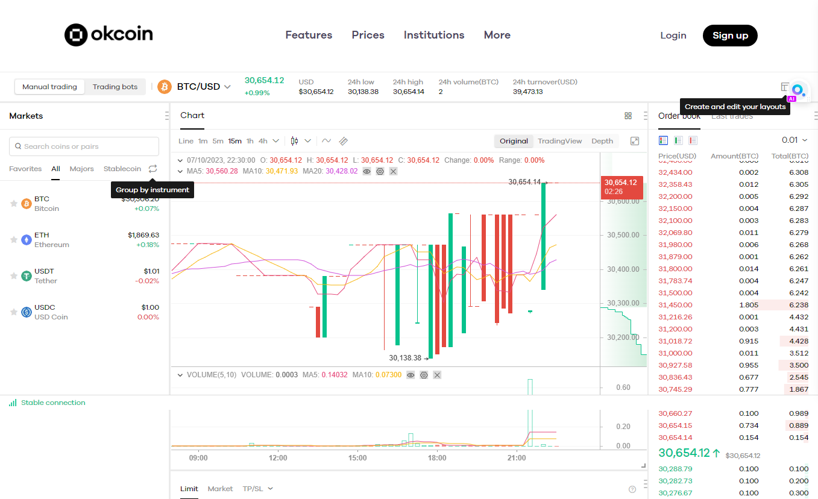Viewport: 818px width, 499px height.
Task: Remove the MA indicator
Action: coord(394,171)
